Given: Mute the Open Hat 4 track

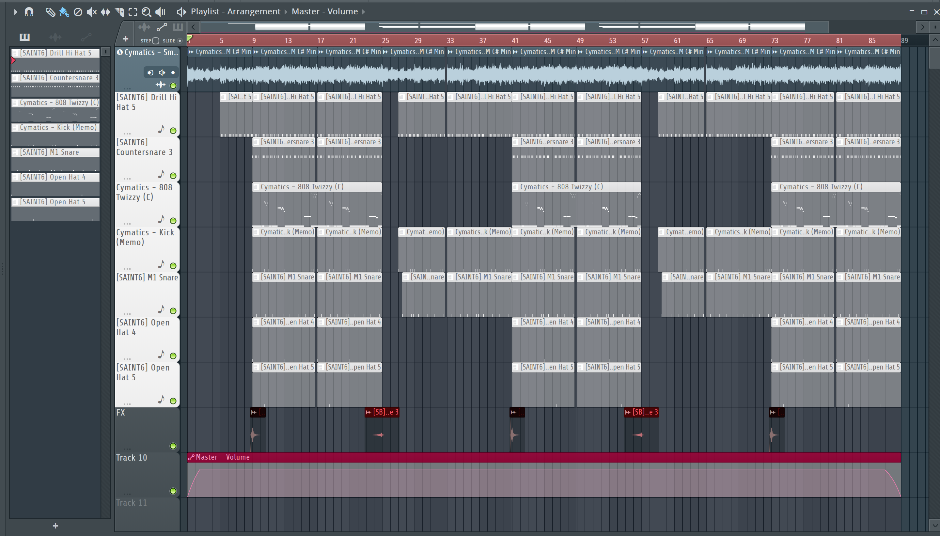Looking at the screenshot, I should coord(173,356).
